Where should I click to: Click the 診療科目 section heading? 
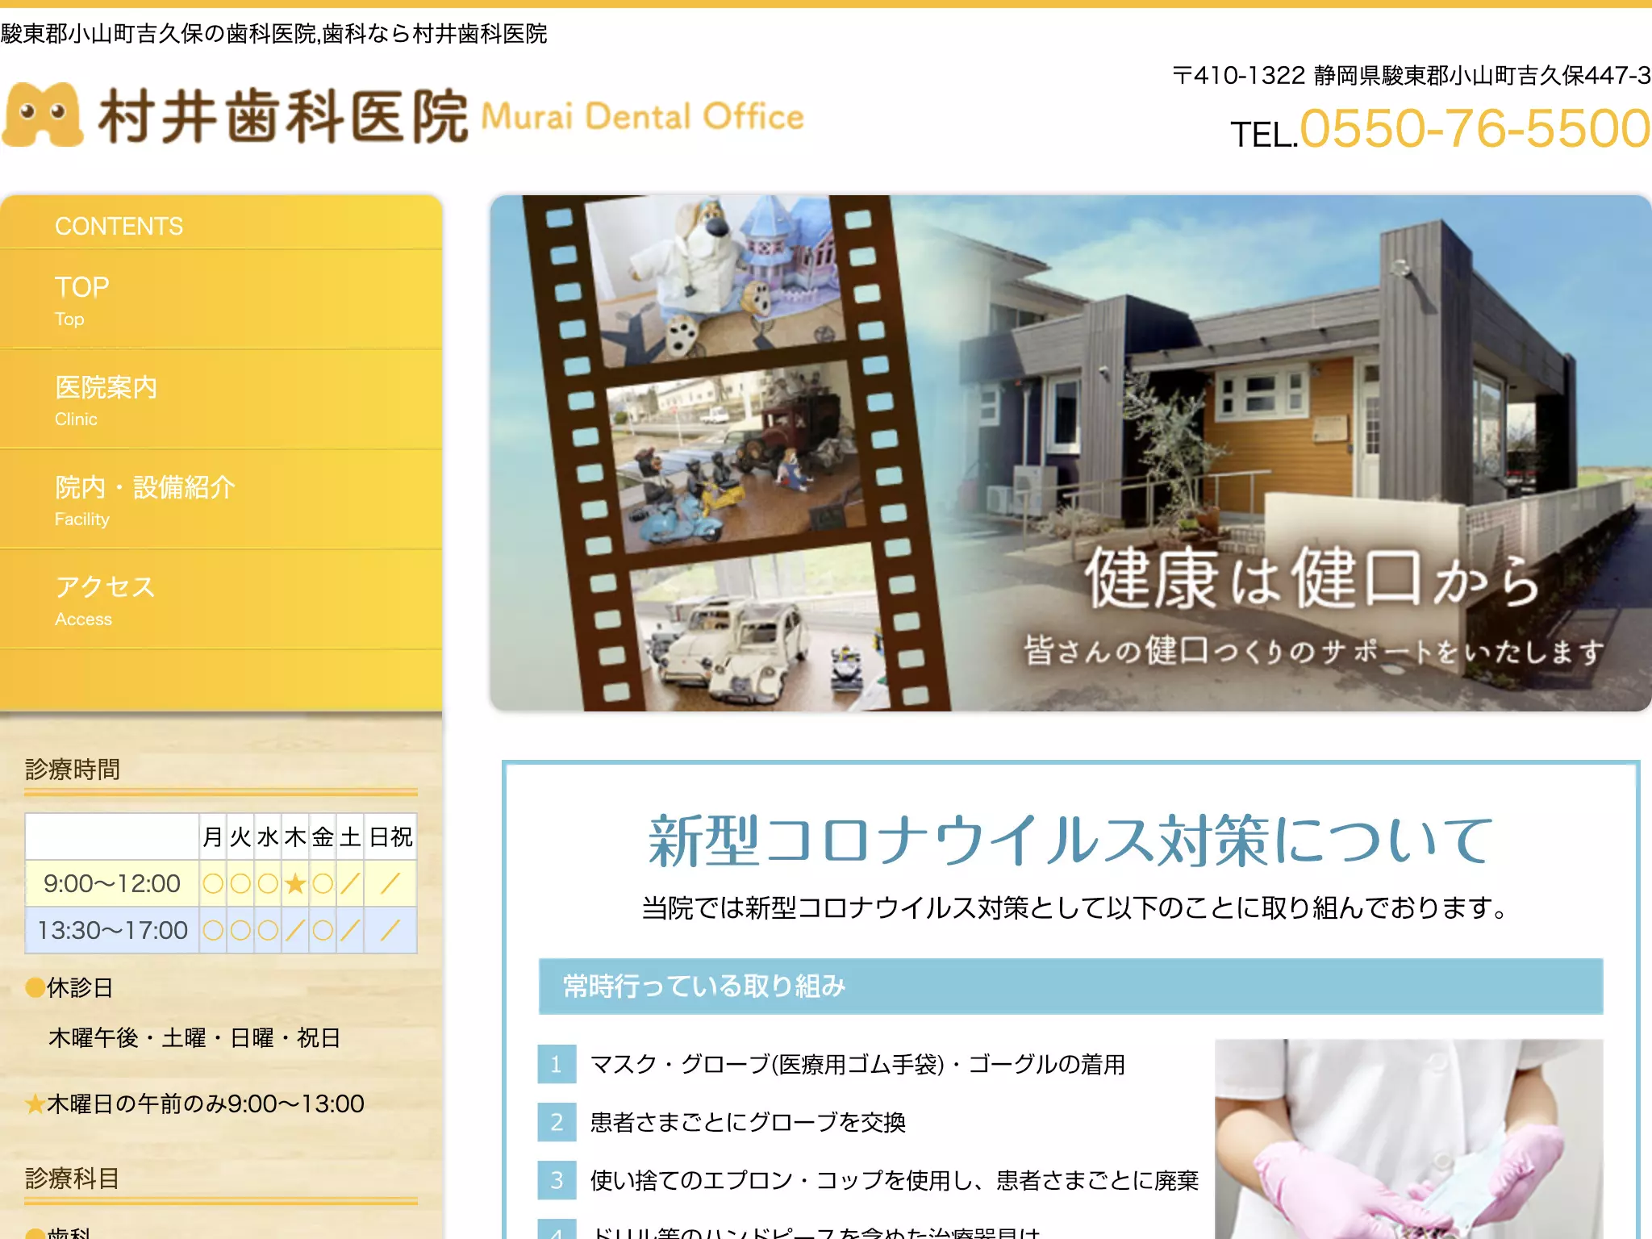(x=73, y=1178)
